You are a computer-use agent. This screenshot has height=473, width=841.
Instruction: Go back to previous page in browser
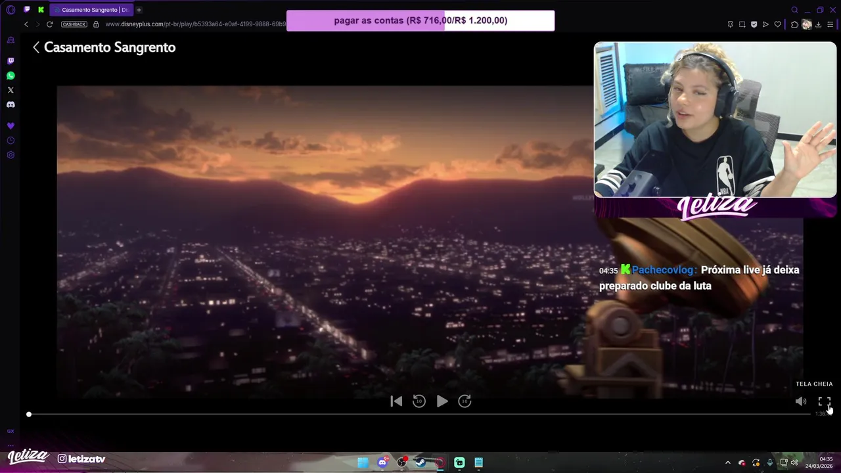[26, 24]
